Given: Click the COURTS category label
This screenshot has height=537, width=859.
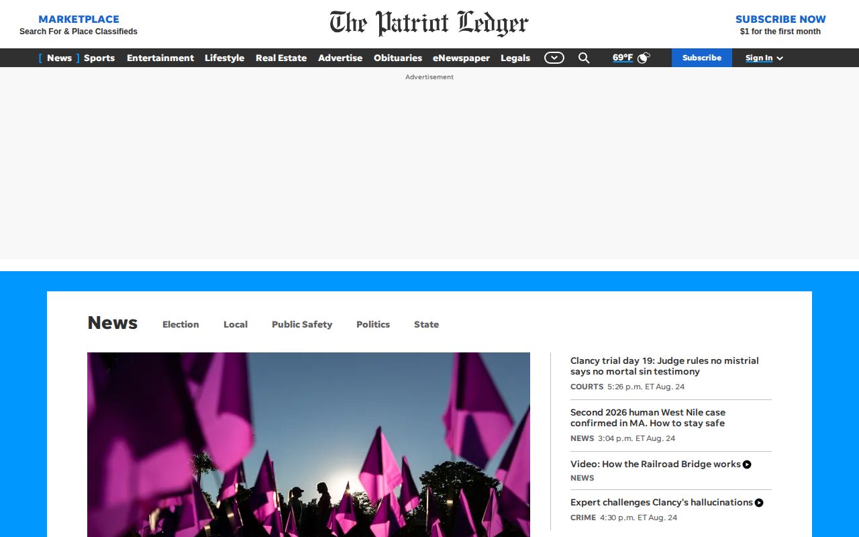Looking at the screenshot, I should (x=587, y=387).
